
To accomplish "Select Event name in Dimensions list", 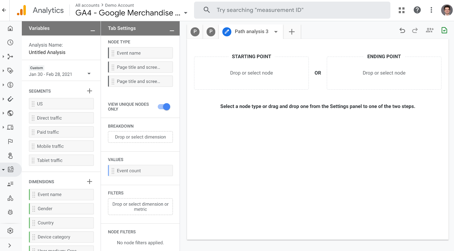I will coord(61,194).
